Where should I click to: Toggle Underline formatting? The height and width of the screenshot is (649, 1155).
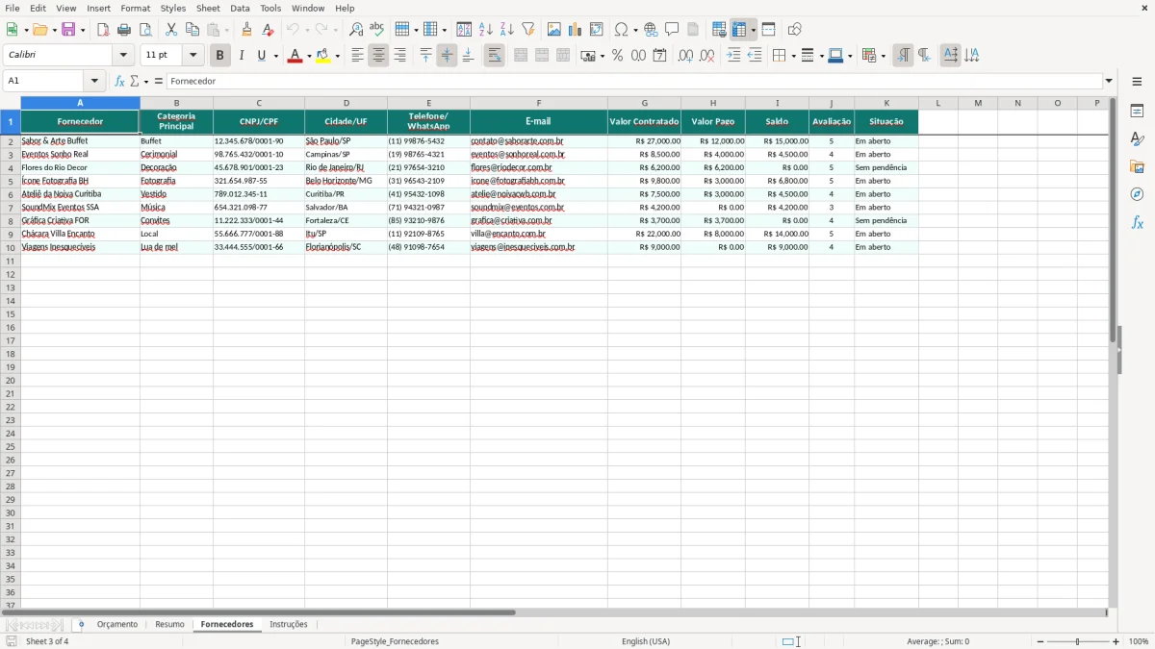click(x=261, y=56)
